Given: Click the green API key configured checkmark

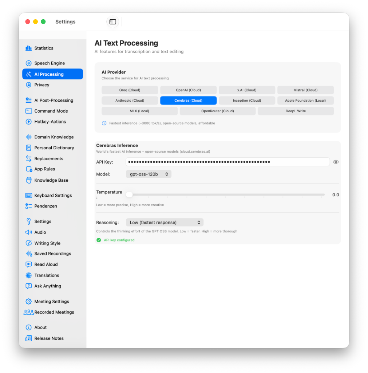Looking at the screenshot, I should pos(99,240).
